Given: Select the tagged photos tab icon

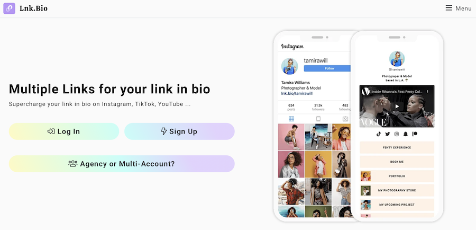Looking at the screenshot, I should click(345, 119).
